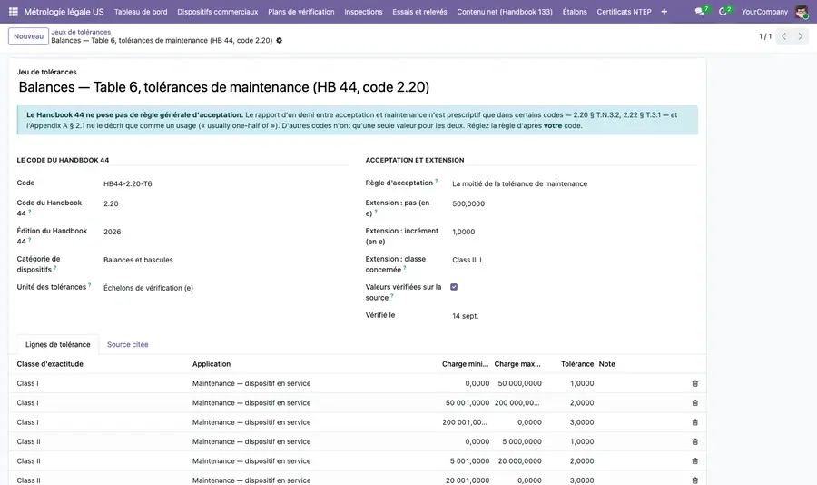817x485 pixels.
Task: Open YourCompany company switcher
Action: tap(764, 12)
